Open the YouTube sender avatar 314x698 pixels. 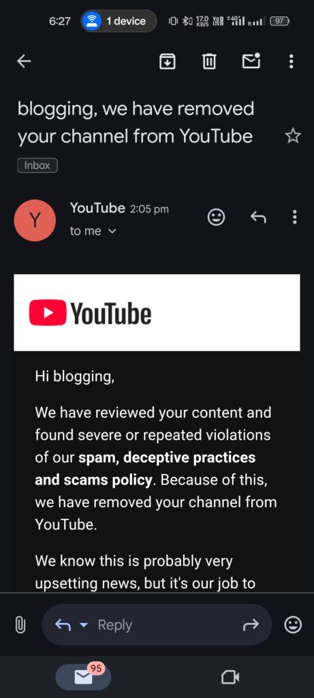point(35,220)
